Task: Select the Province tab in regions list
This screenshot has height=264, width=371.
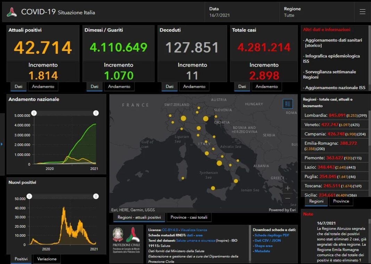Action: (x=341, y=201)
